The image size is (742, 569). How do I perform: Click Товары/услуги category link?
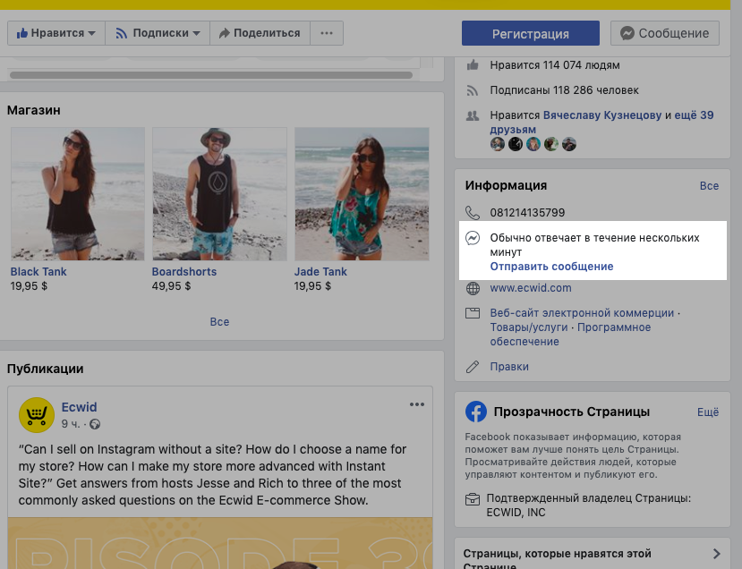tap(529, 327)
